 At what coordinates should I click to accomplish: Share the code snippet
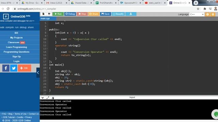click(x=94, y=14)
